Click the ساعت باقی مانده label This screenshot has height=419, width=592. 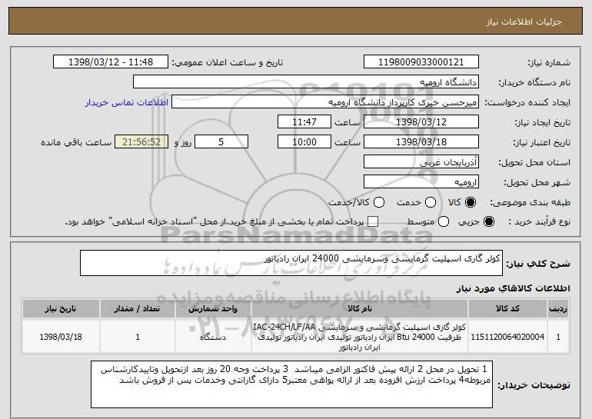click(x=76, y=142)
